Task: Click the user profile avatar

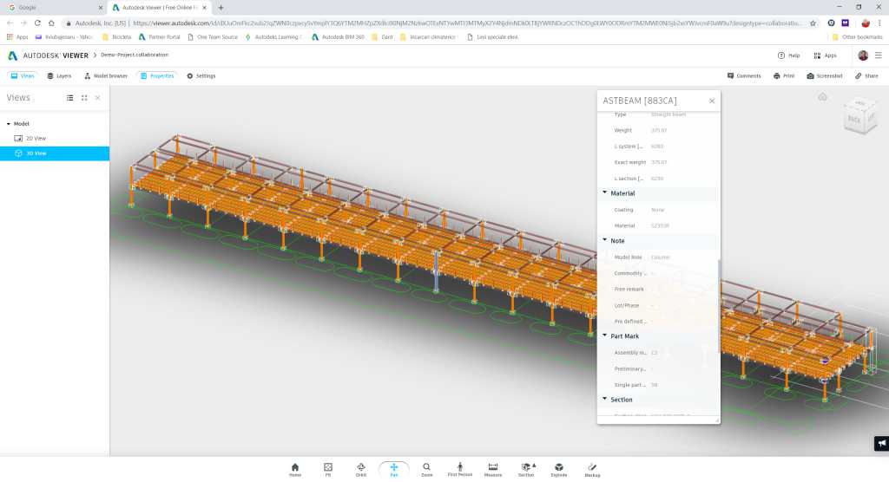Action: pos(863,55)
